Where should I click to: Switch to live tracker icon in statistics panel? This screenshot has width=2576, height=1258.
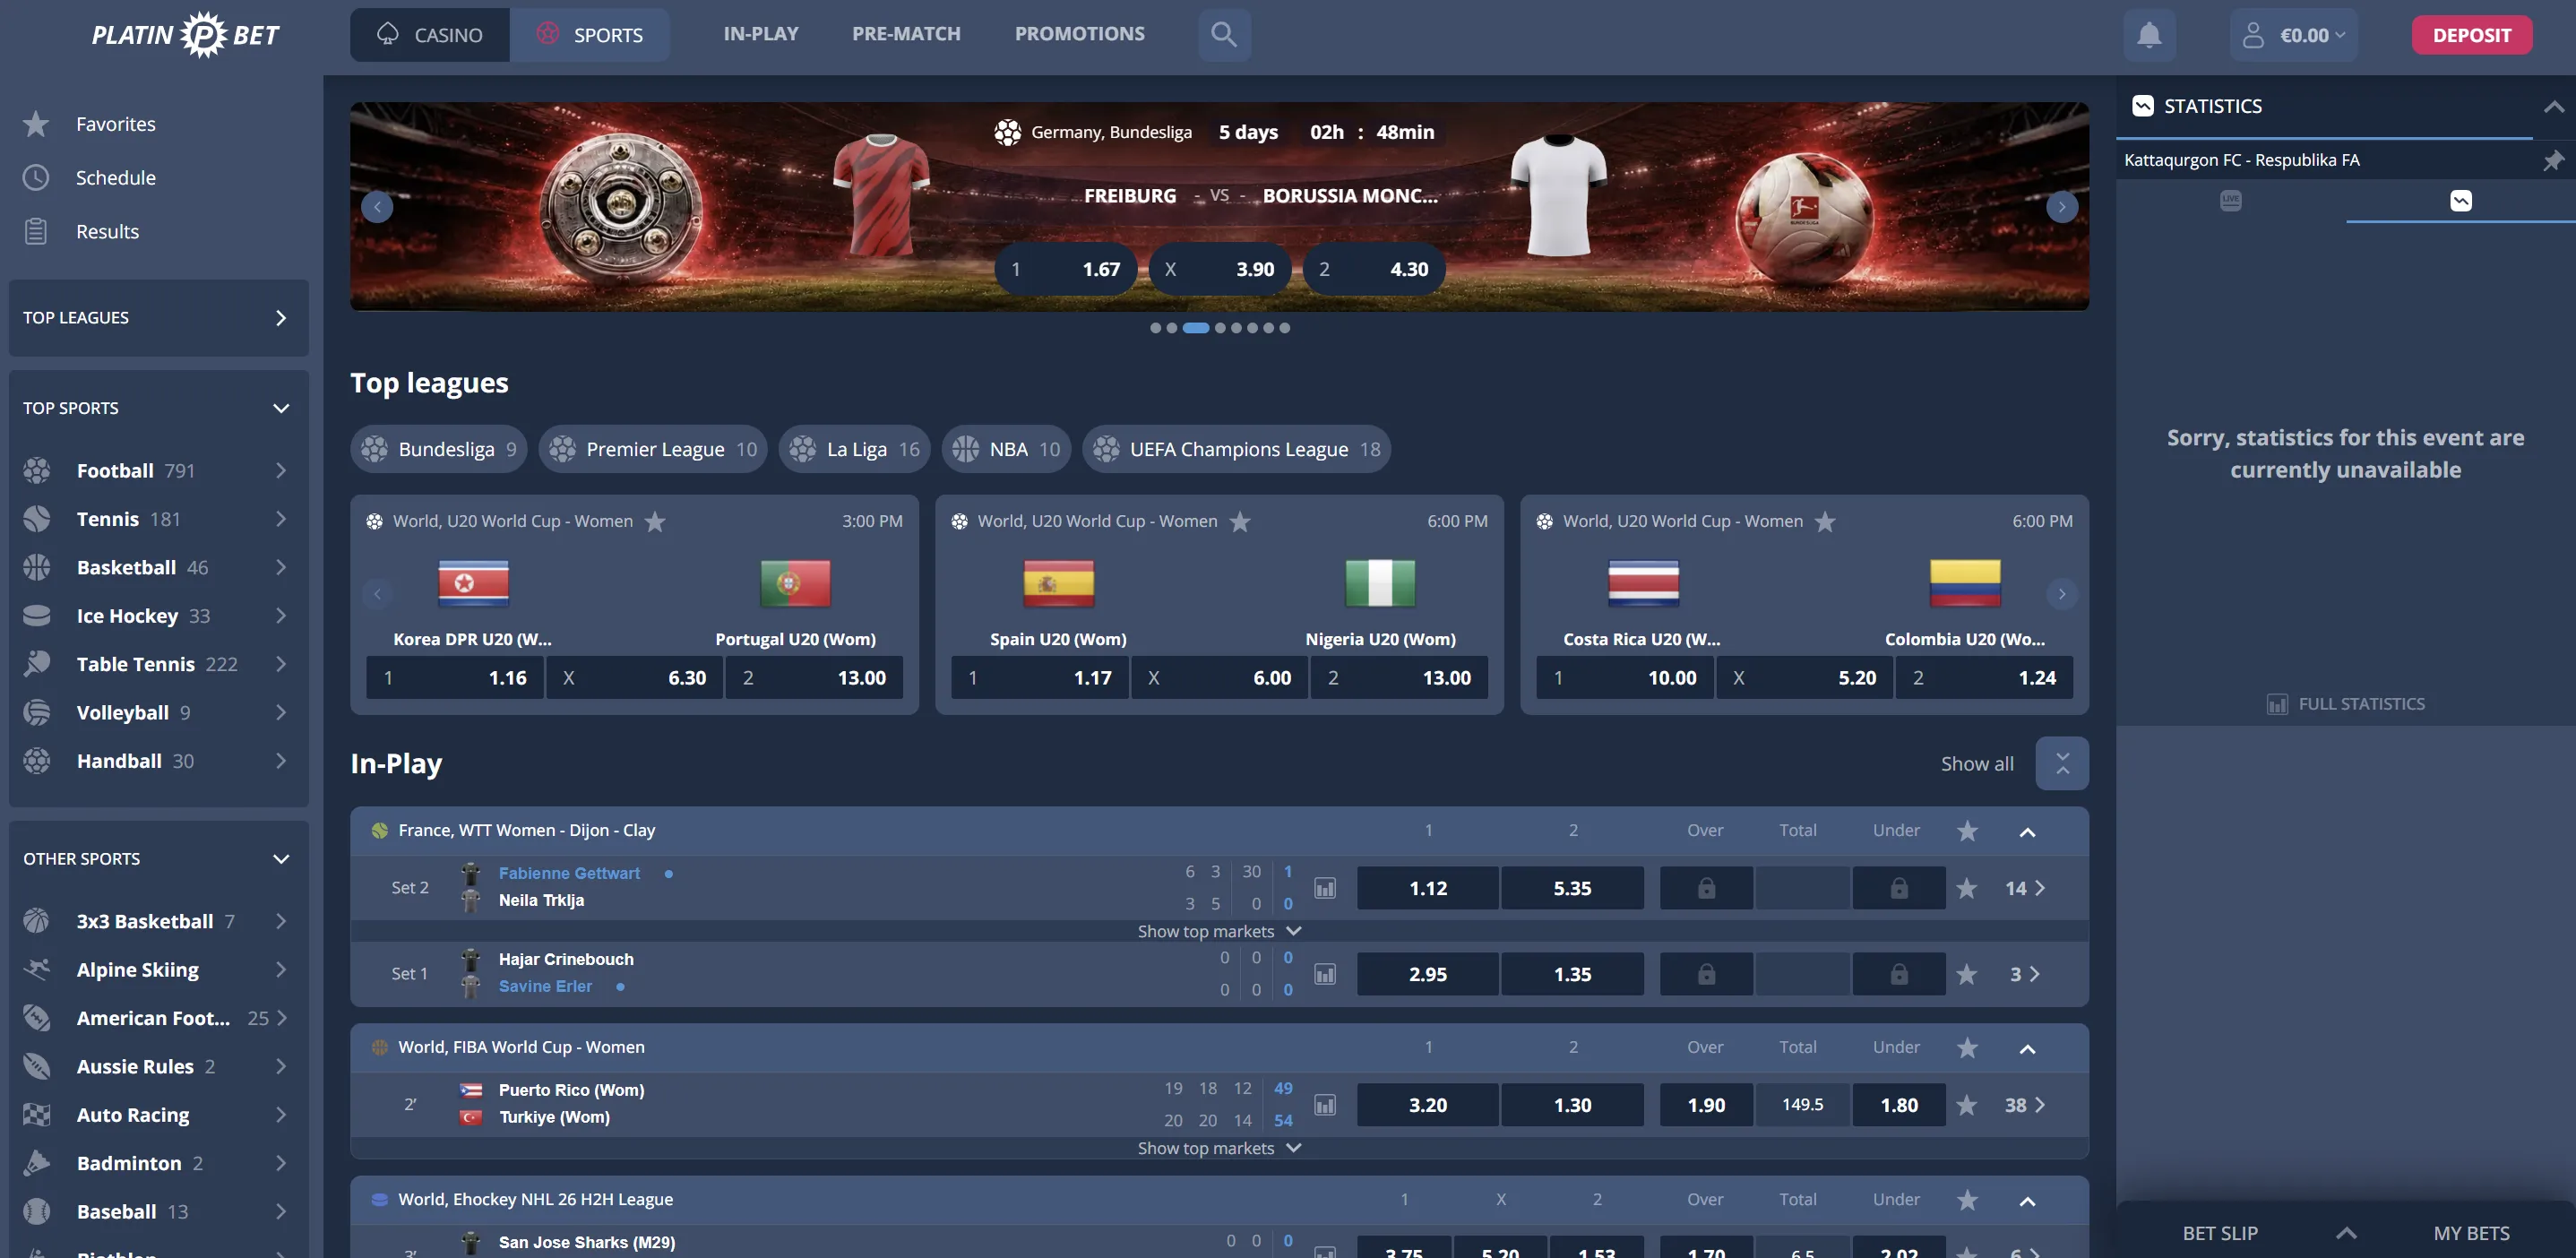pyautogui.click(x=2231, y=201)
